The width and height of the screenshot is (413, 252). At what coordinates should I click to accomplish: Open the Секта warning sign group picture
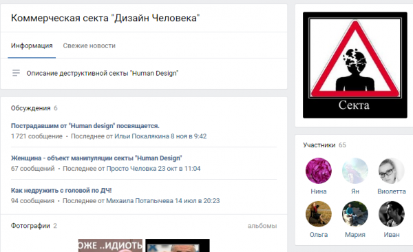[354, 65]
